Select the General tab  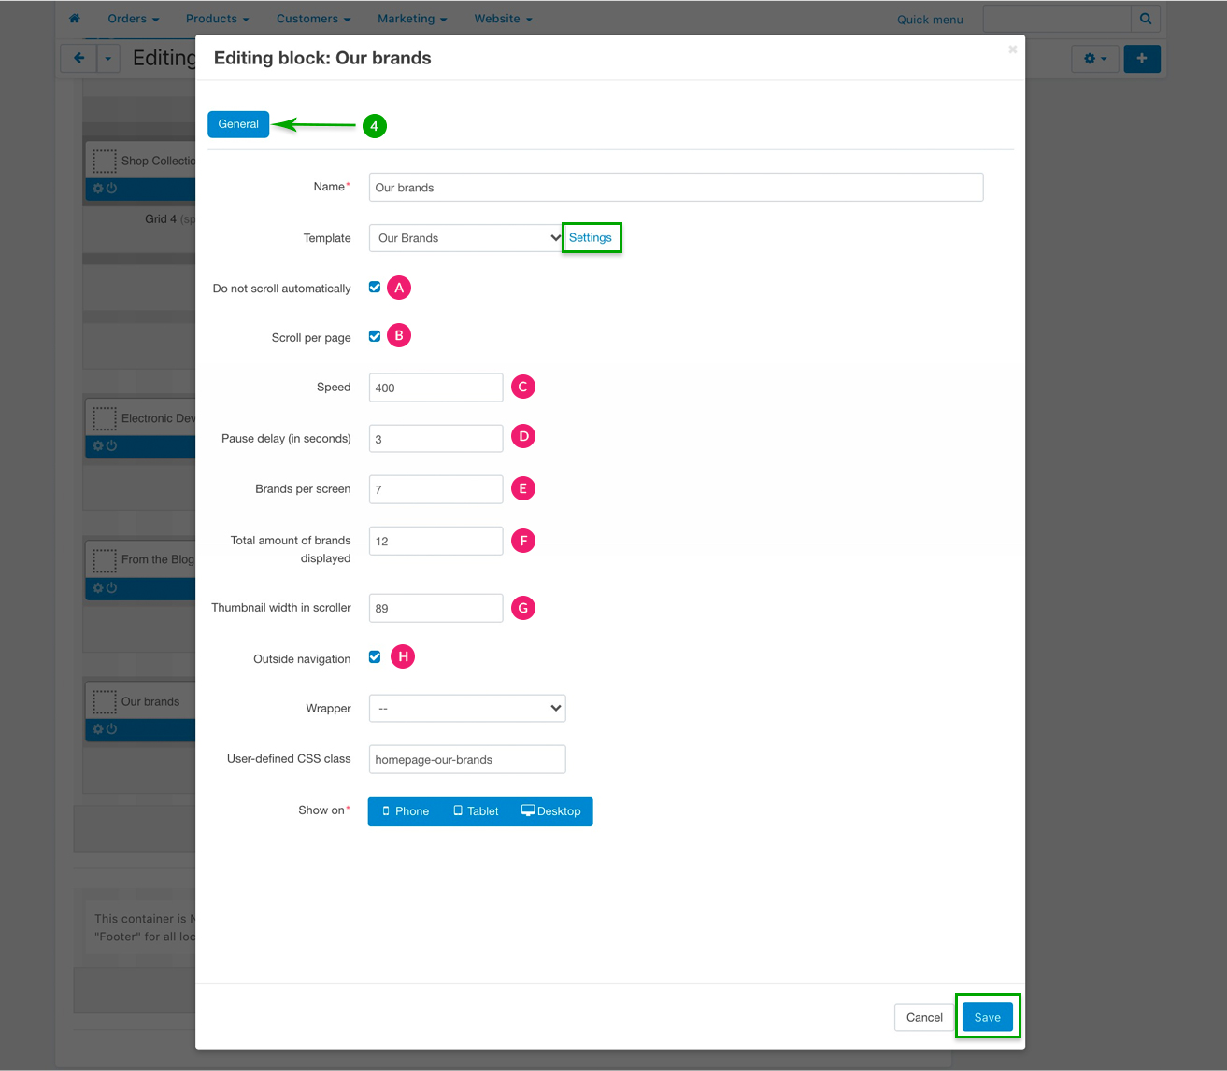click(238, 124)
